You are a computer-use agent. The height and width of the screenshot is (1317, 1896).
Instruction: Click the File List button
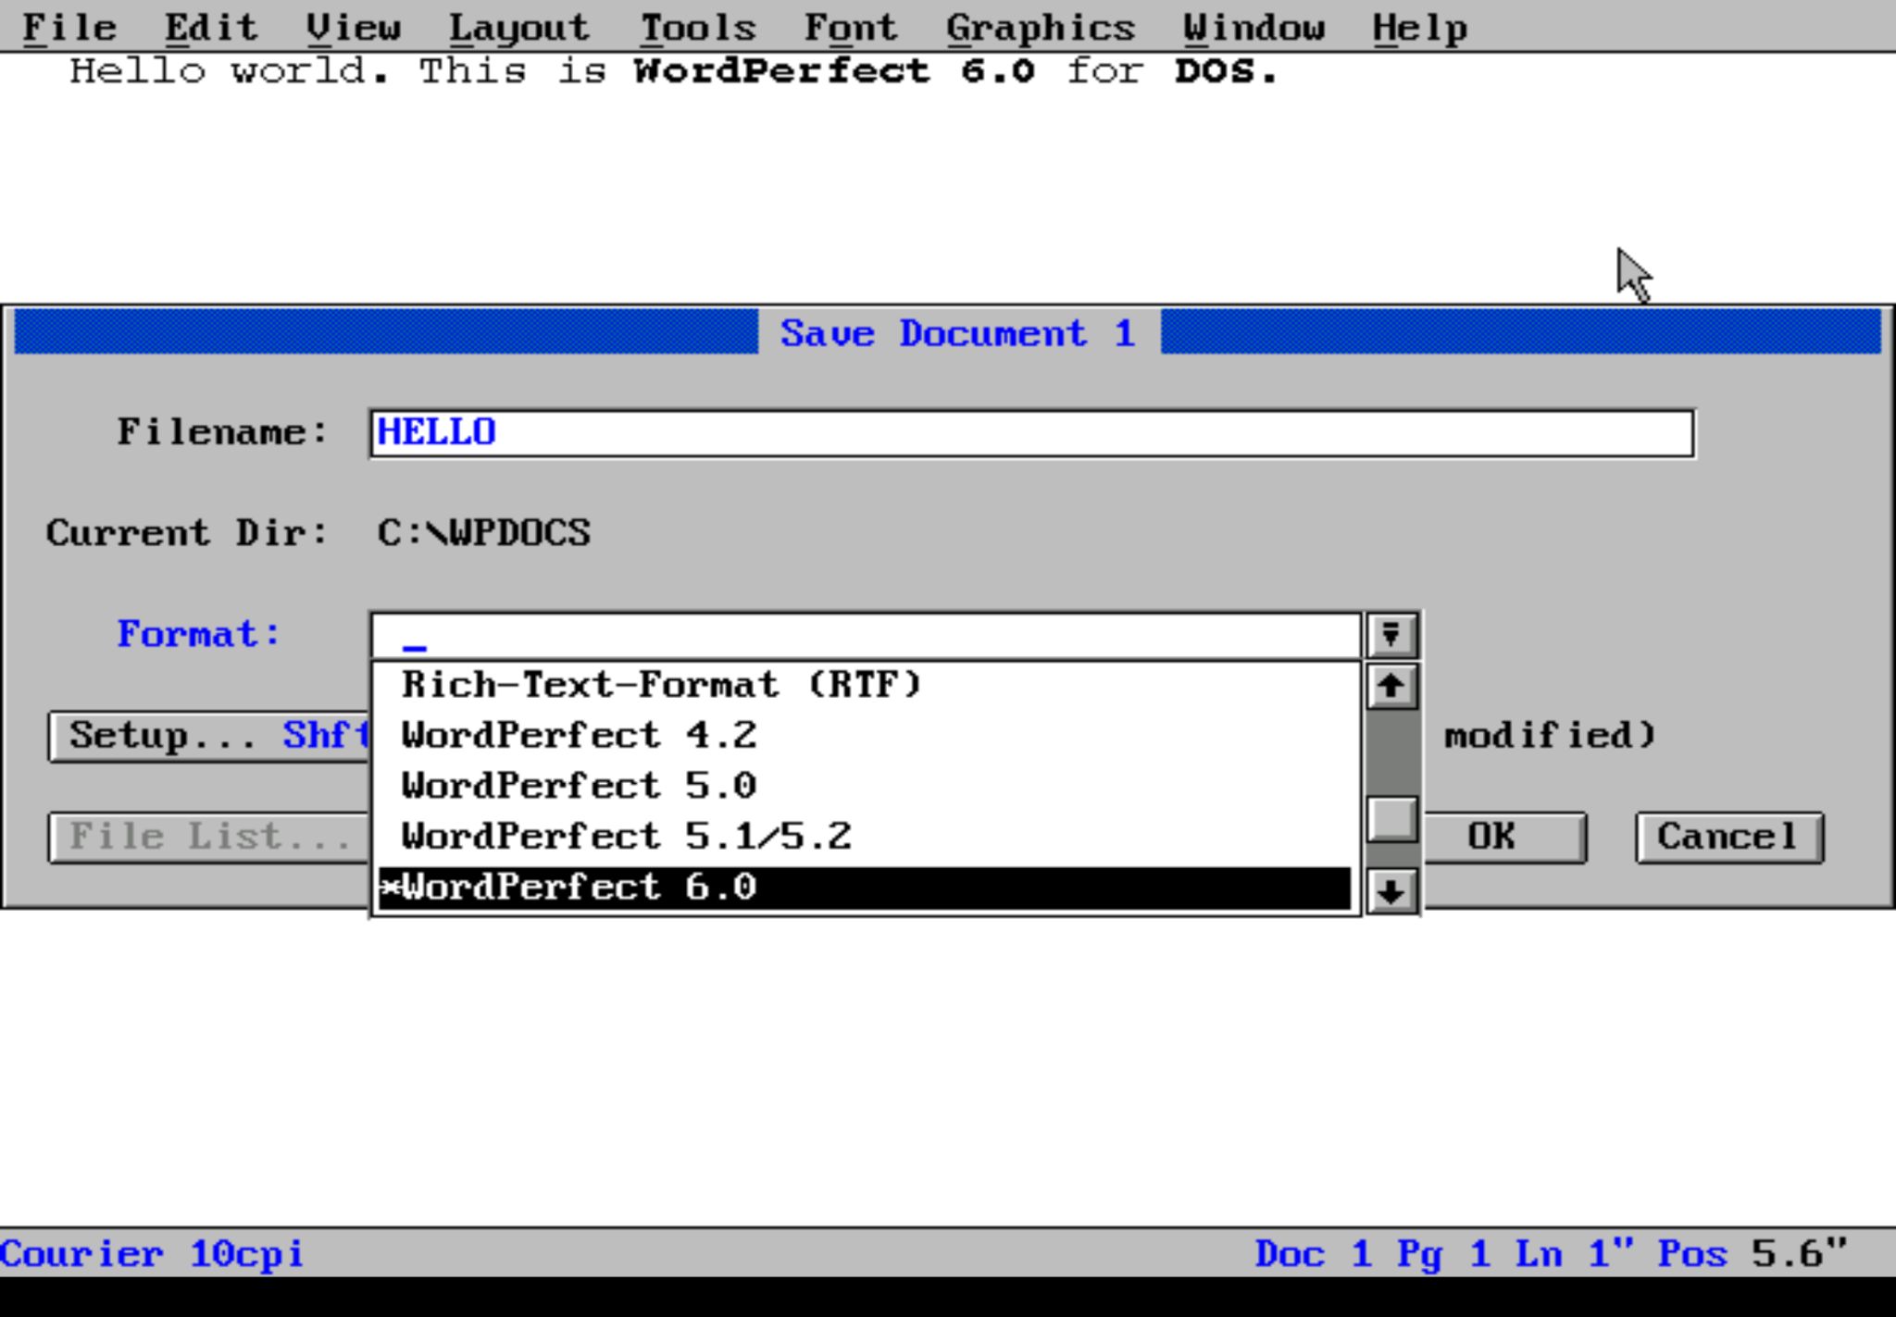[x=211, y=838]
